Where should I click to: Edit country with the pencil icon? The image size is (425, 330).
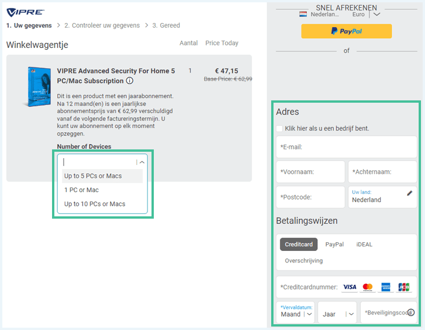point(409,193)
